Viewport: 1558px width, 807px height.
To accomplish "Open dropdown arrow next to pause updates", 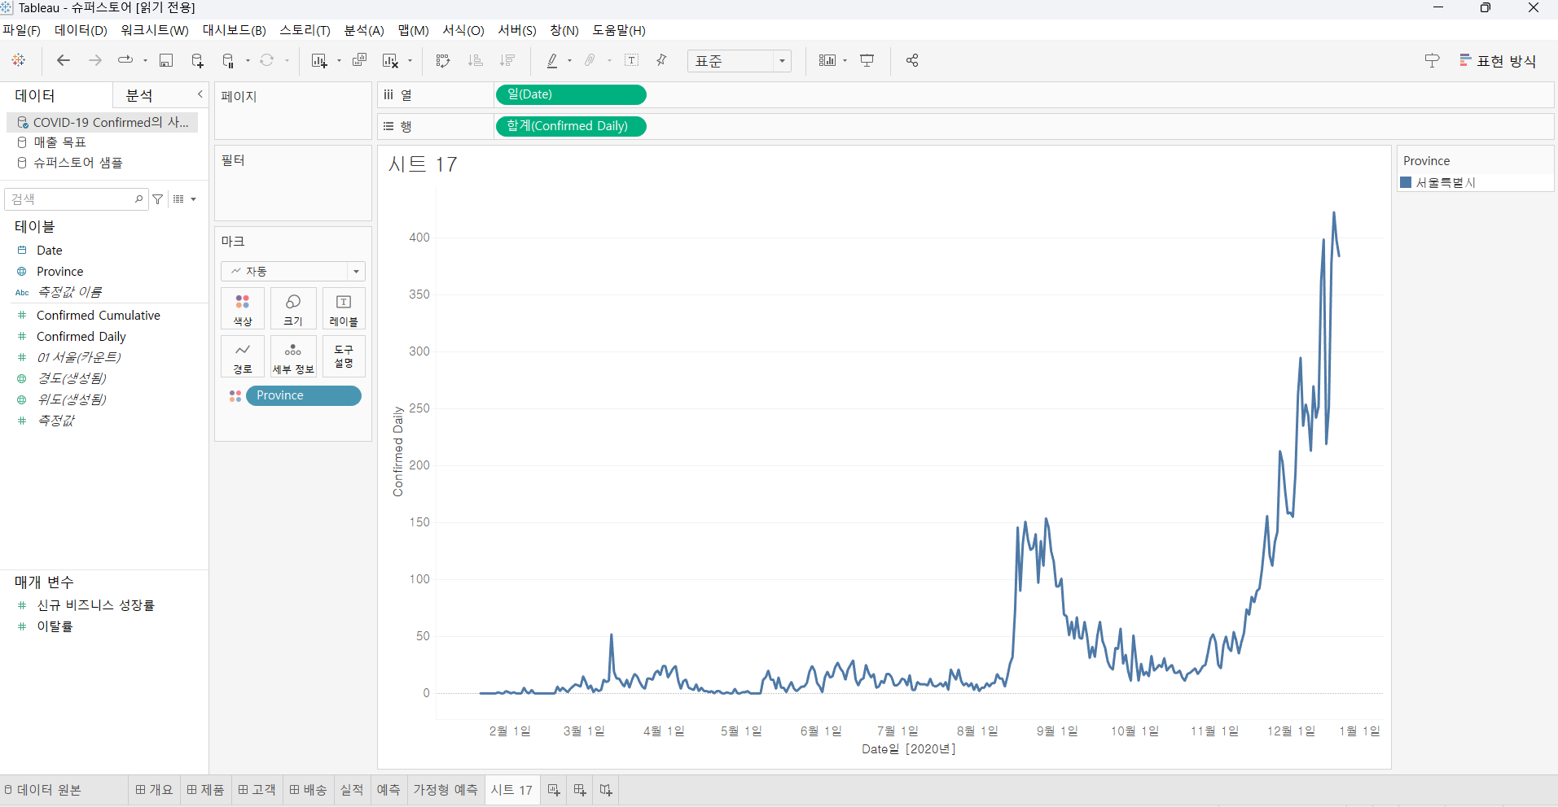I will pyautogui.click(x=248, y=61).
